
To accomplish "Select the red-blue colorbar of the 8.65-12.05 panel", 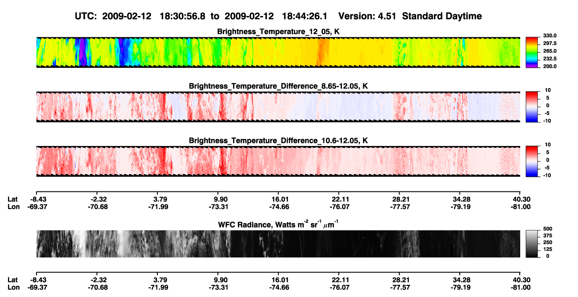I will [532, 106].
